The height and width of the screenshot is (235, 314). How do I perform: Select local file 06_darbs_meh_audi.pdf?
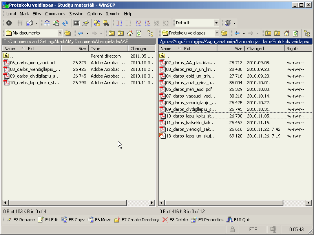[x=33, y=63]
